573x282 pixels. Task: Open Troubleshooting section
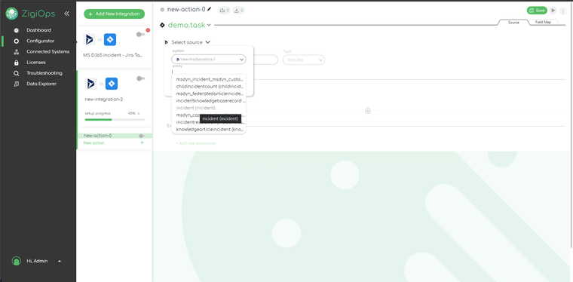[x=44, y=73]
